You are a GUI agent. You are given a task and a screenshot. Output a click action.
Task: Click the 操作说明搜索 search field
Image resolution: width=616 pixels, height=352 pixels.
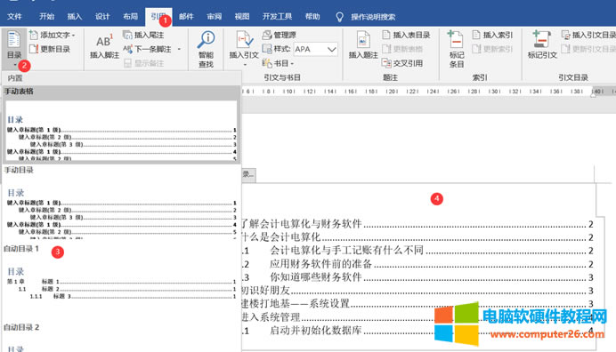pyautogui.click(x=373, y=17)
